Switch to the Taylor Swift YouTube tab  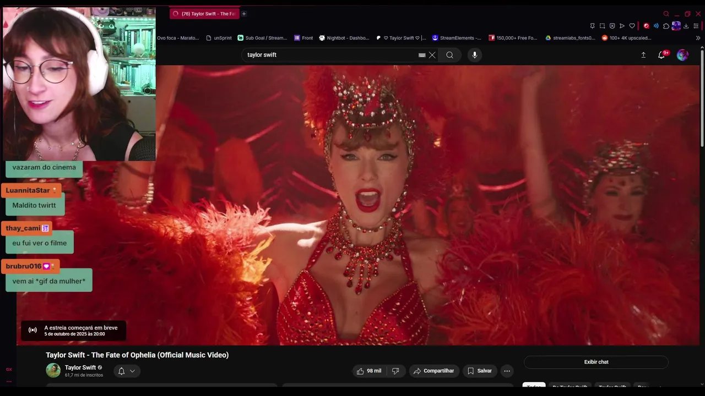(x=204, y=14)
